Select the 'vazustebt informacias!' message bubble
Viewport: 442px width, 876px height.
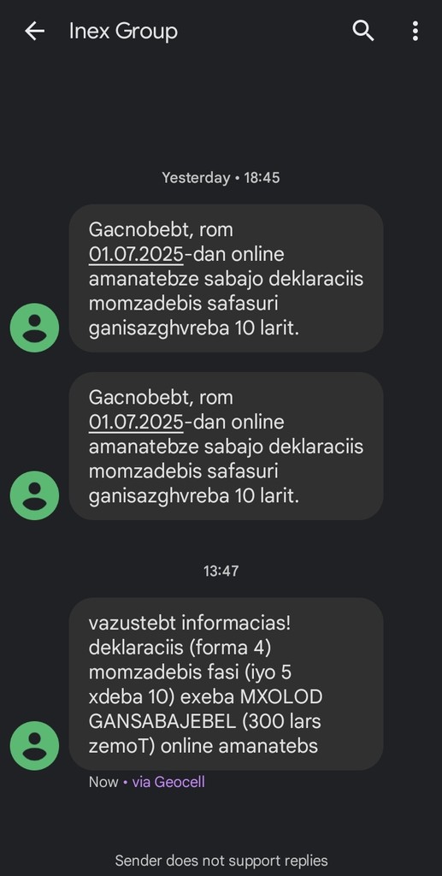coord(226,684)
